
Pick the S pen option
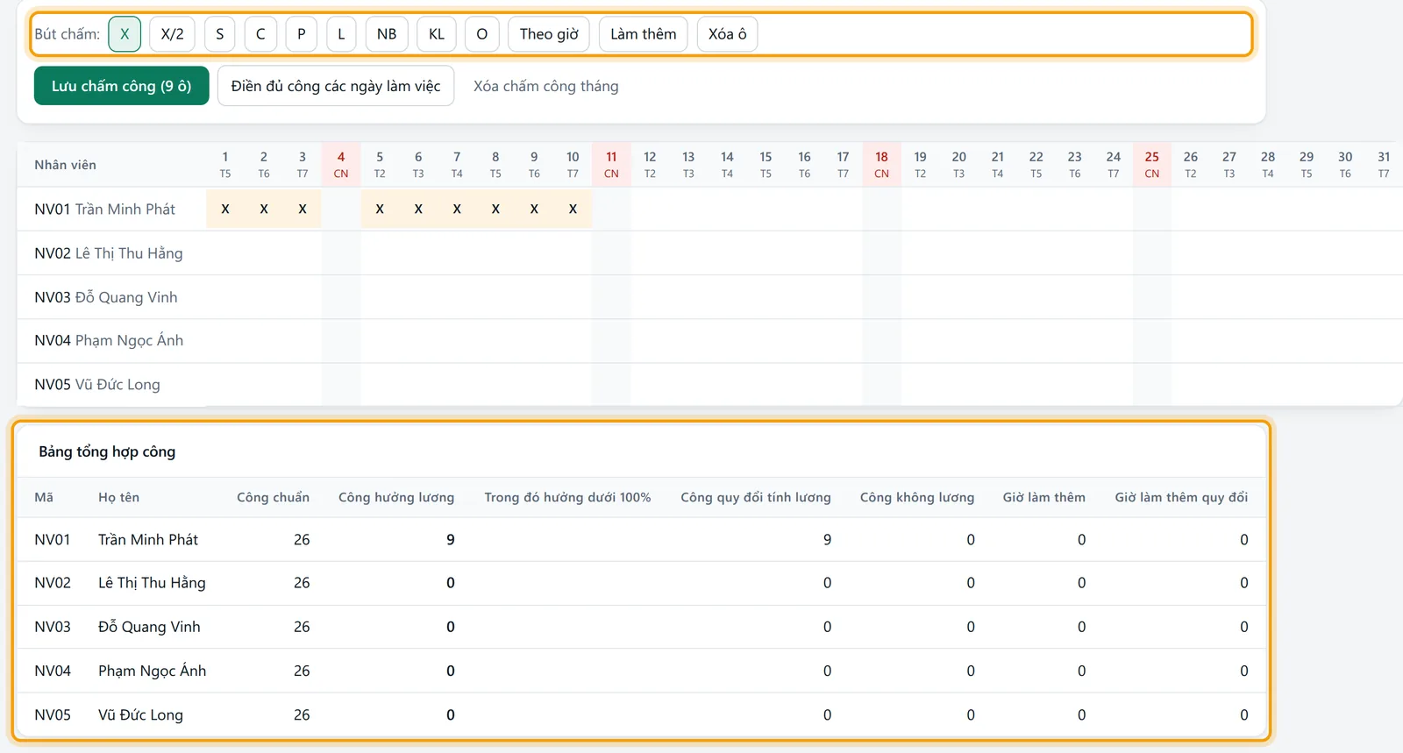point(220,34)
